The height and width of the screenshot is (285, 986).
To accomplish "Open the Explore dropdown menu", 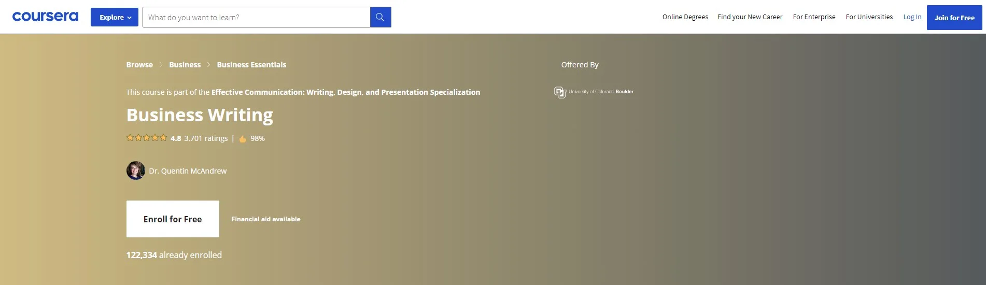I will click(x=115, y=17).
